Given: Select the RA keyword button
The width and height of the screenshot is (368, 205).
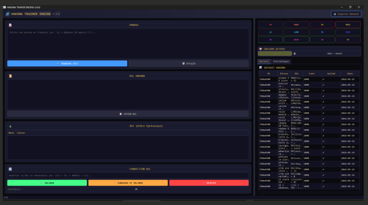Looking at the screenshot, I should [270, 25].
